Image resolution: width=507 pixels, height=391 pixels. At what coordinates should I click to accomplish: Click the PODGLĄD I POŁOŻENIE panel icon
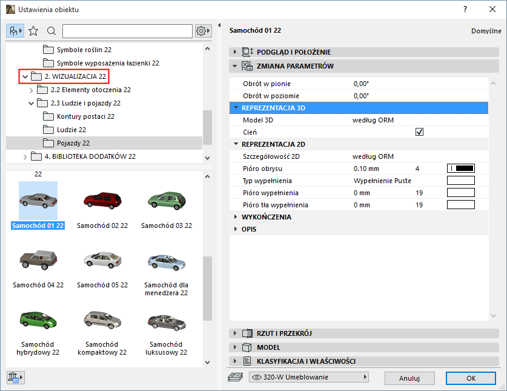247,52
